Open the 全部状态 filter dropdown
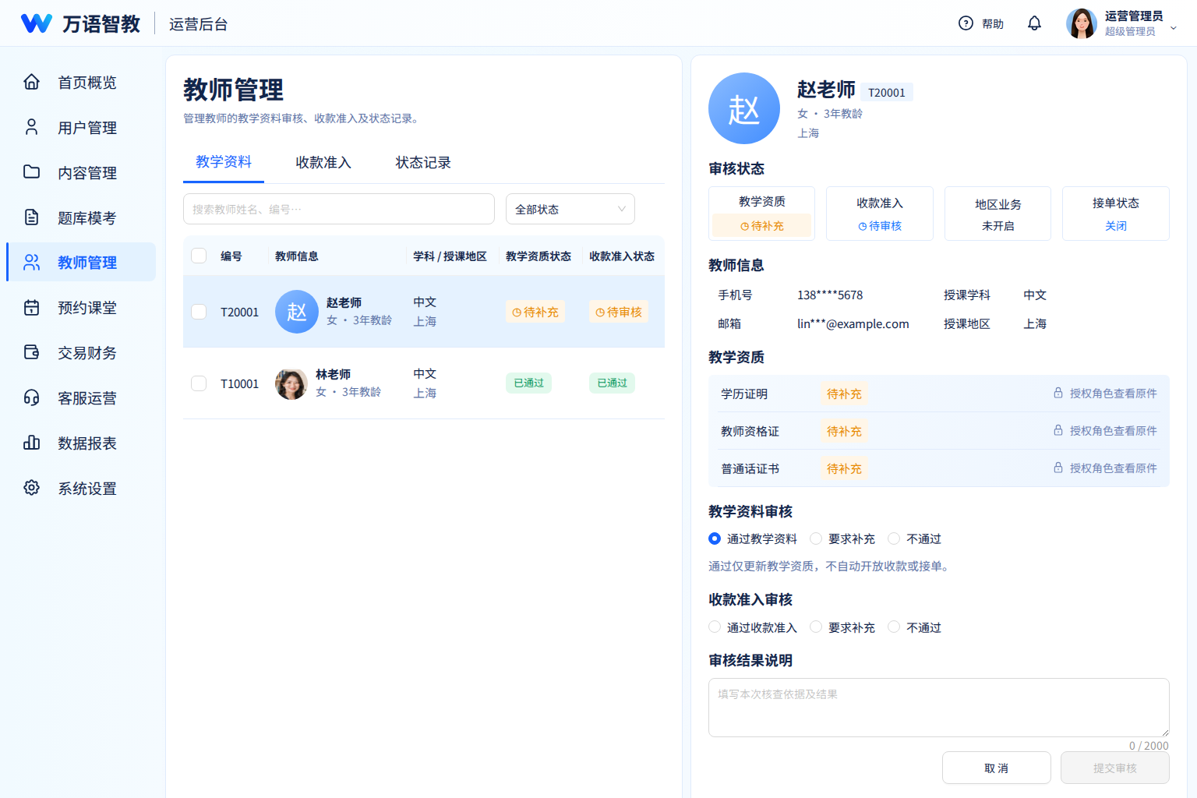 pyautogui.click(x=570, y=209)
